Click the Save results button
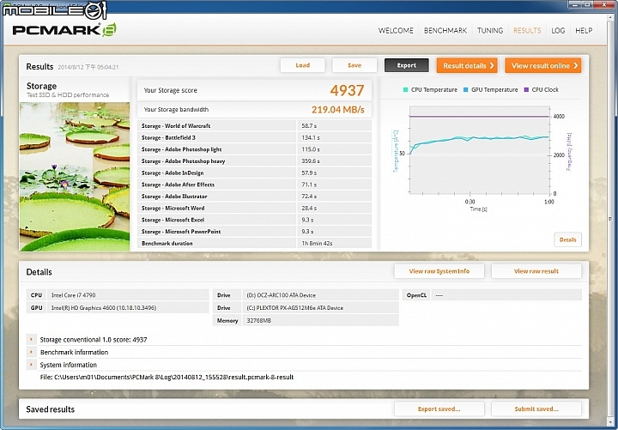The height and width of the screenshot is (430, 618). coord(354,65)
